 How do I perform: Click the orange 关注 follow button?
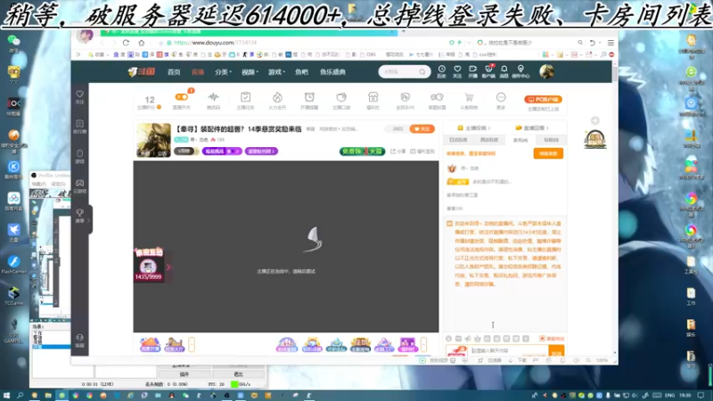click(422, 129)
